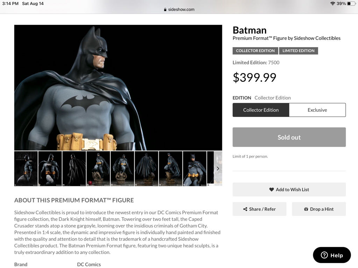The image size is (358, 268).
Task: Click the heart icon on Add to Wish List
Action: [271, 189]
